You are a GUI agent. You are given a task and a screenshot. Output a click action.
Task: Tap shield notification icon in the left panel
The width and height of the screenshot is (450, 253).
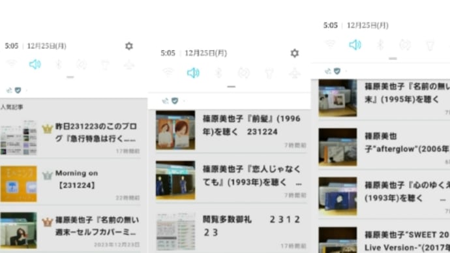click(18, 91)
